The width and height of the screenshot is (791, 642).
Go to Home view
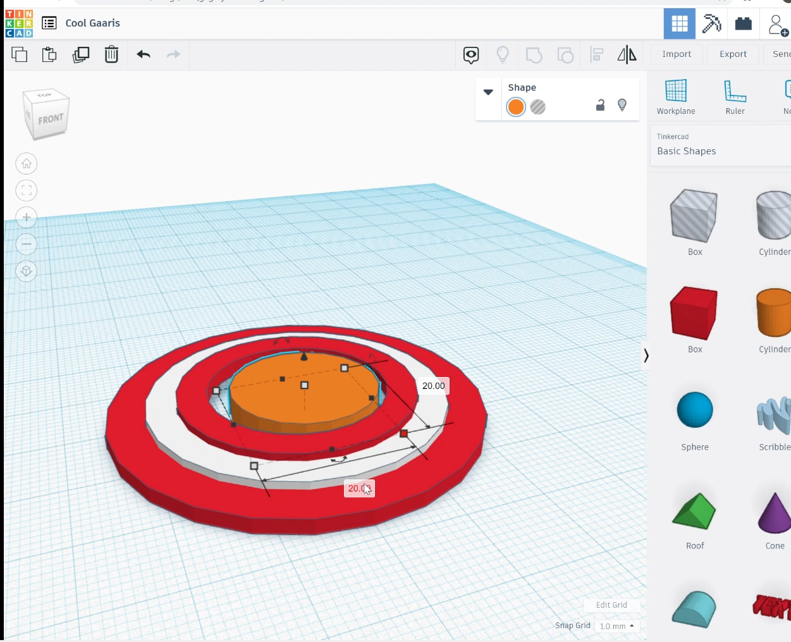tap(27, 164)
